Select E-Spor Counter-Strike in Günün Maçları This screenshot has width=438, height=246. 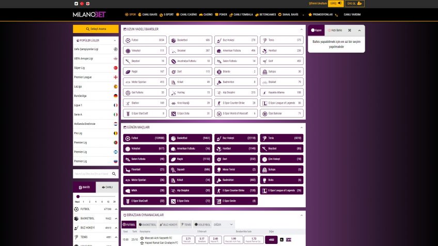click(236, 190)
